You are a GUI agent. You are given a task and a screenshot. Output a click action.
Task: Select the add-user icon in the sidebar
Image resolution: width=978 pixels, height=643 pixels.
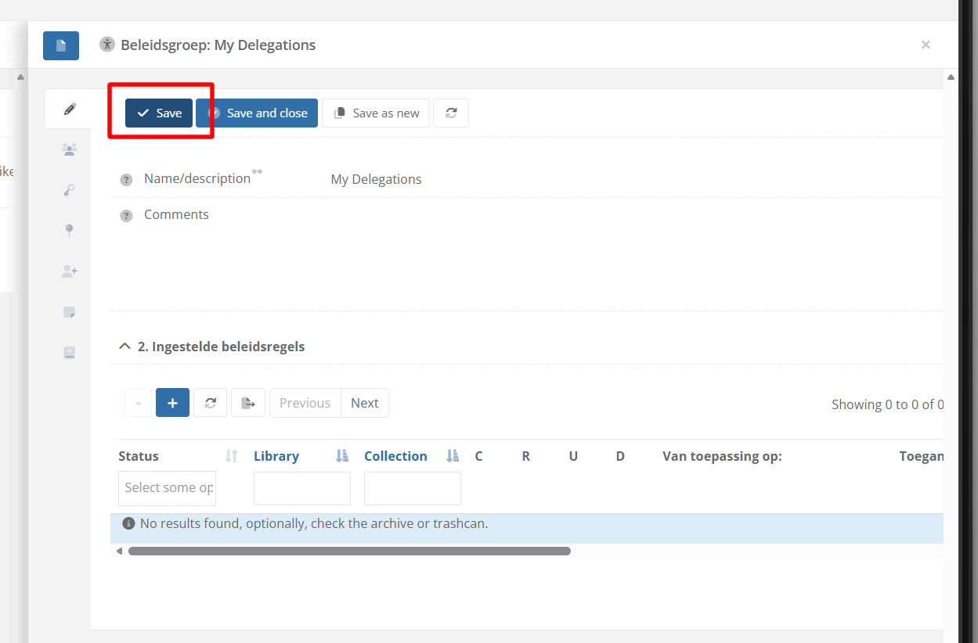pos(70,271)
